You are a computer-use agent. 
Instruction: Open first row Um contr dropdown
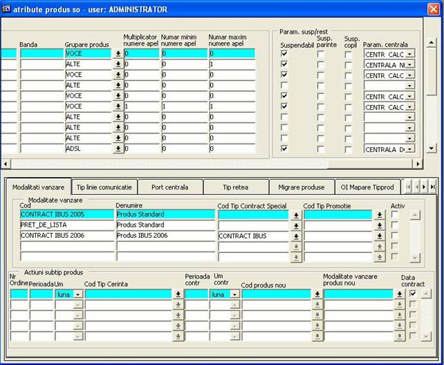(x=233, y=294)
